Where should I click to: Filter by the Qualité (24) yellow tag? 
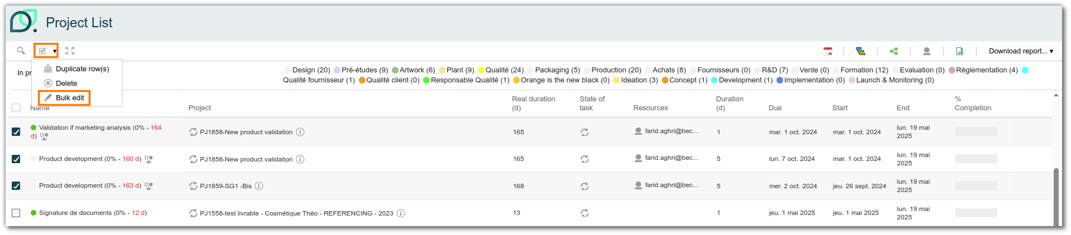501,70
